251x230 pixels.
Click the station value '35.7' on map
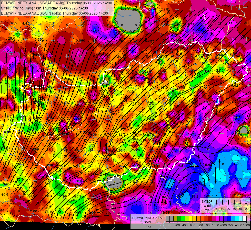coord(210,196)
